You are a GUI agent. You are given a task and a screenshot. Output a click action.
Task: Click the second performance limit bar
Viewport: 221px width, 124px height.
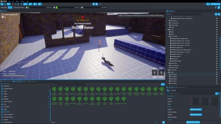(x=68, y=8)
